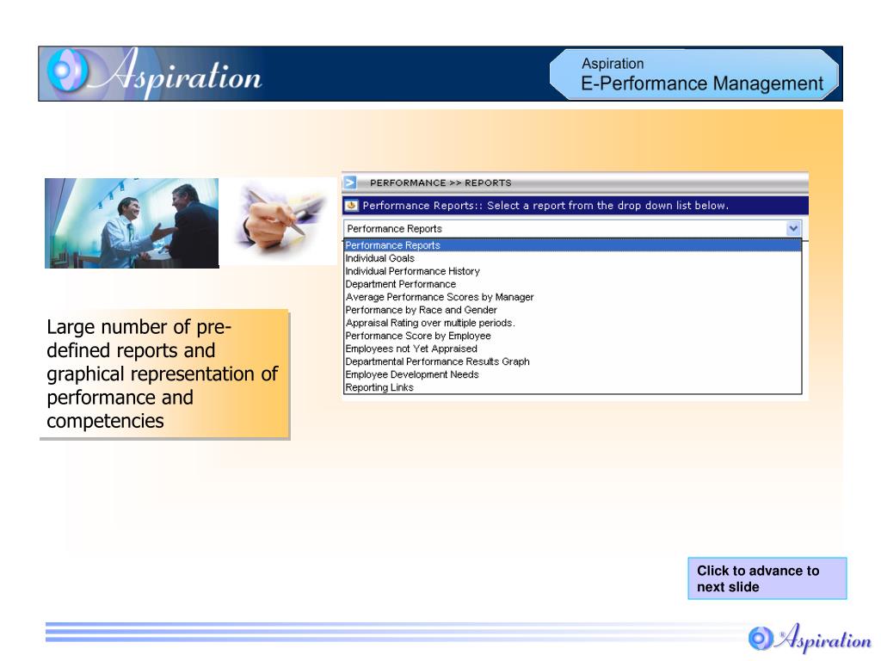This screenshot has width=881, height=661.
Task: Click the Aspiration E-Performance Management badge
Action: point(694,74)
